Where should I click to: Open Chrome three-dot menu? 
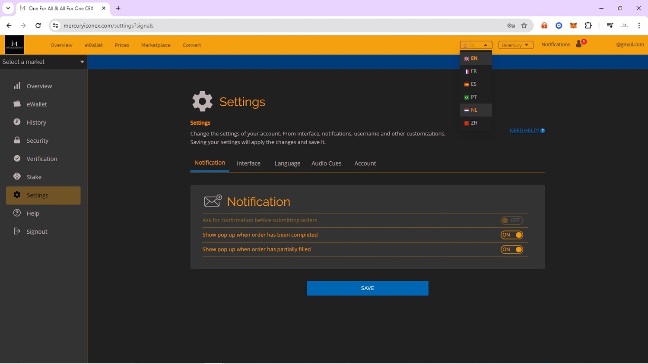tap(639, 25)
